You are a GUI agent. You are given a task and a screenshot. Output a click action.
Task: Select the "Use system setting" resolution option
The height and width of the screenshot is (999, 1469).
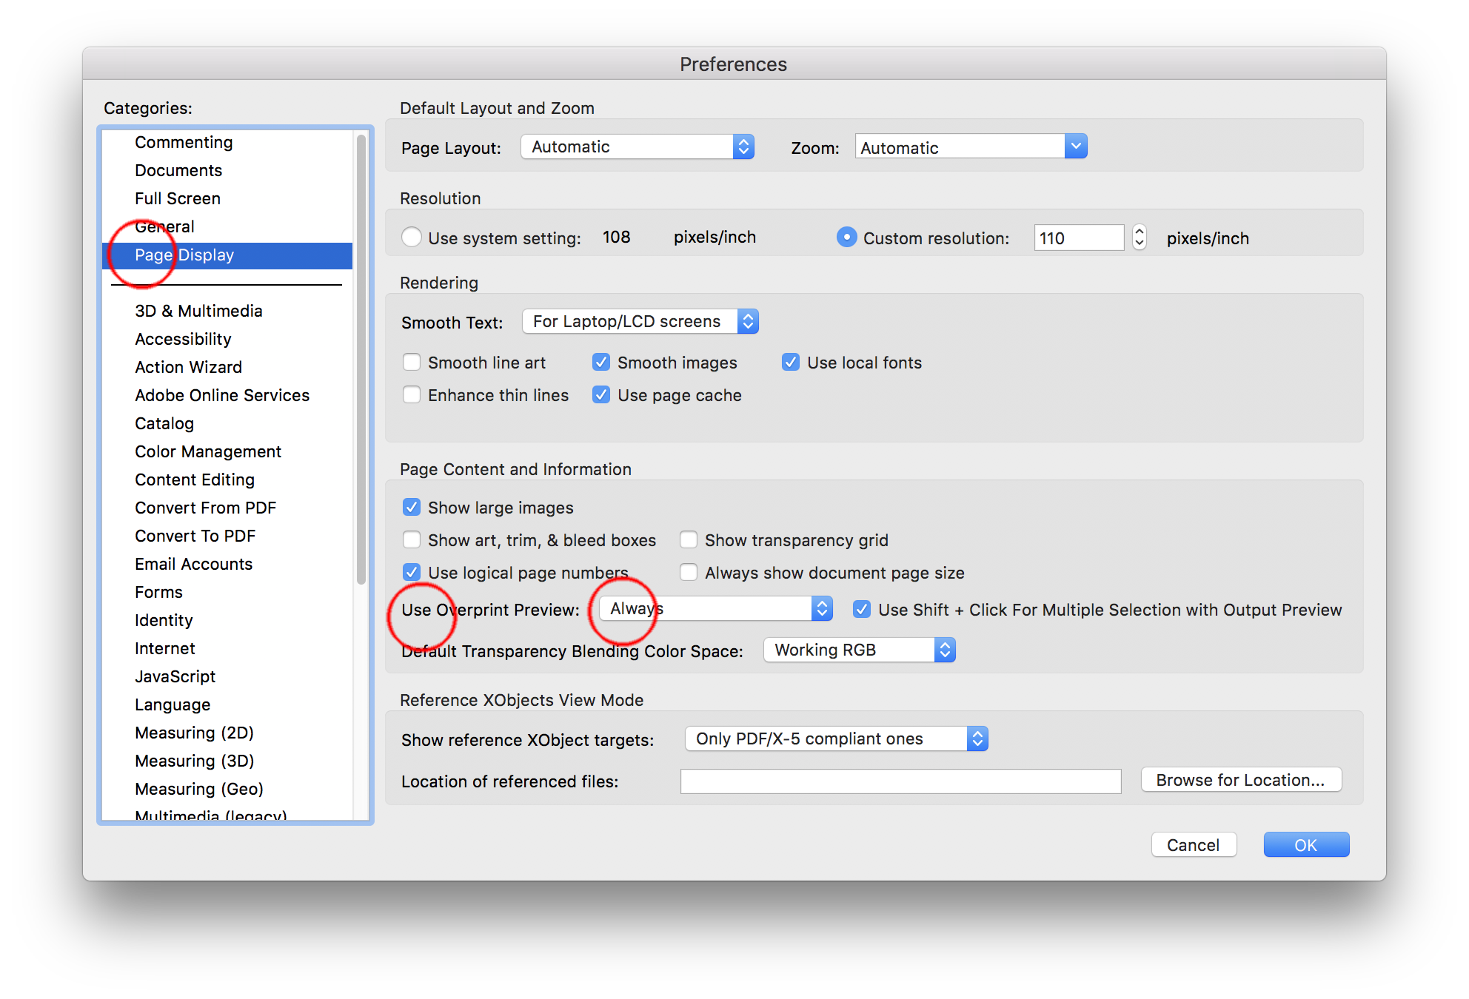coord(412,237)
